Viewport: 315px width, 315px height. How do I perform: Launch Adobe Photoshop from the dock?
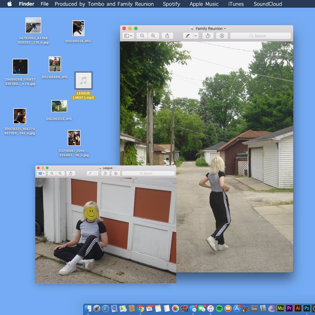point(307,308)
